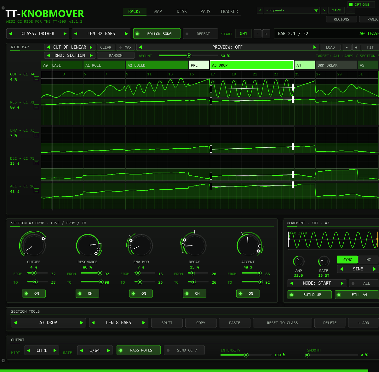Click the ENV lane expand icon
The height and width of the screenshot is (372, 379).
(37, 135)
